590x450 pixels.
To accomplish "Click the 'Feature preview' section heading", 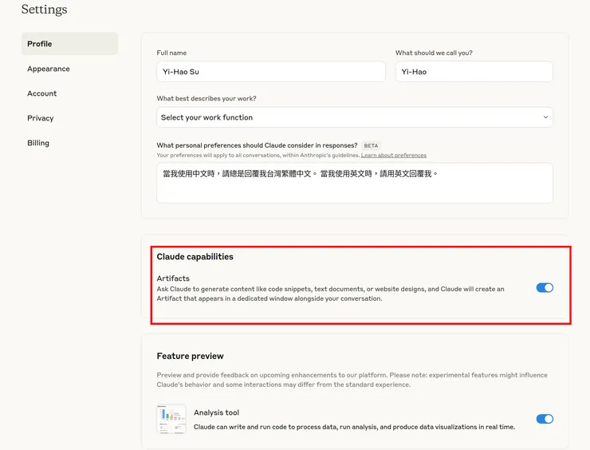I will [x=190, y=356].
